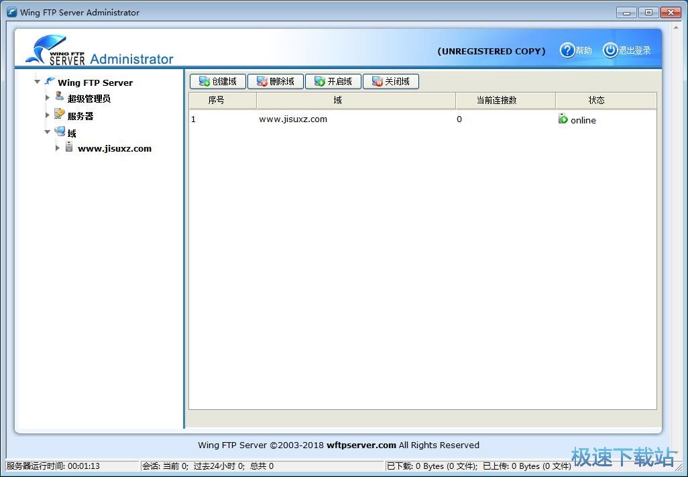688x477 pixels.
Task: Click the row number 1 cell
Action: point(193,119)
